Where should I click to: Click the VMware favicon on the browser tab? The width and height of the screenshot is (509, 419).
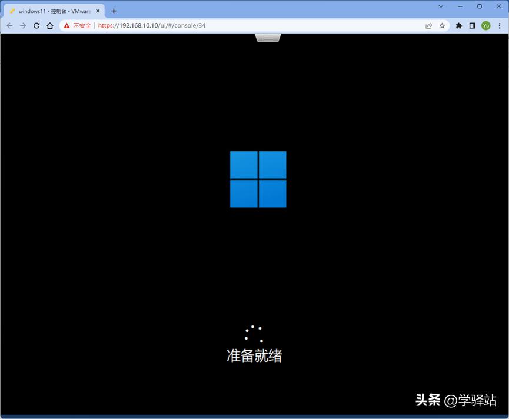tap(12, 10)
